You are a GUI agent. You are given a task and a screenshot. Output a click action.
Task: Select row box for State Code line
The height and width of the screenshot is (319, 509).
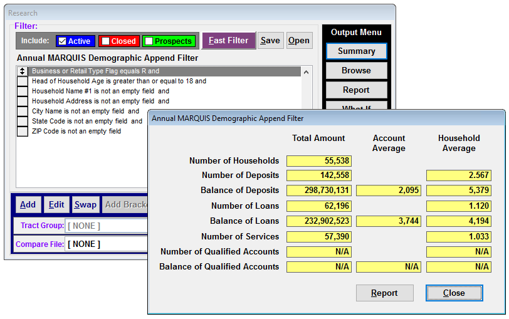pyautogui.click(x=23, y=122)
